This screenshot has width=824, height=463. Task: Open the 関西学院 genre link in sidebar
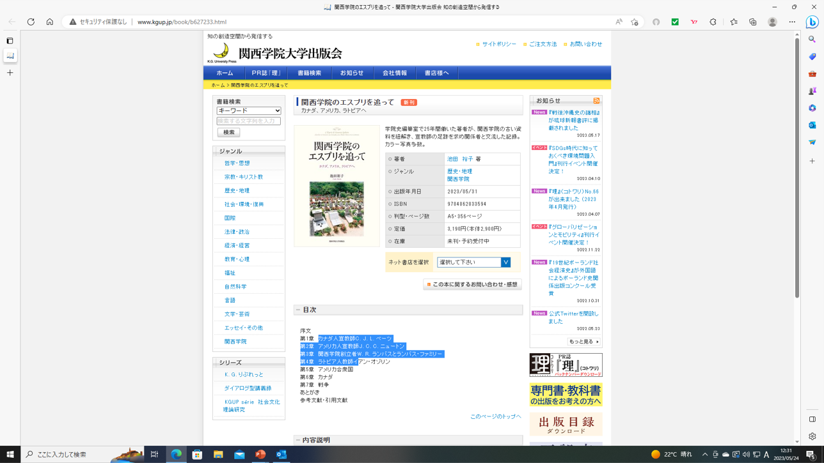pyautogui.click(x=235, y=342)
